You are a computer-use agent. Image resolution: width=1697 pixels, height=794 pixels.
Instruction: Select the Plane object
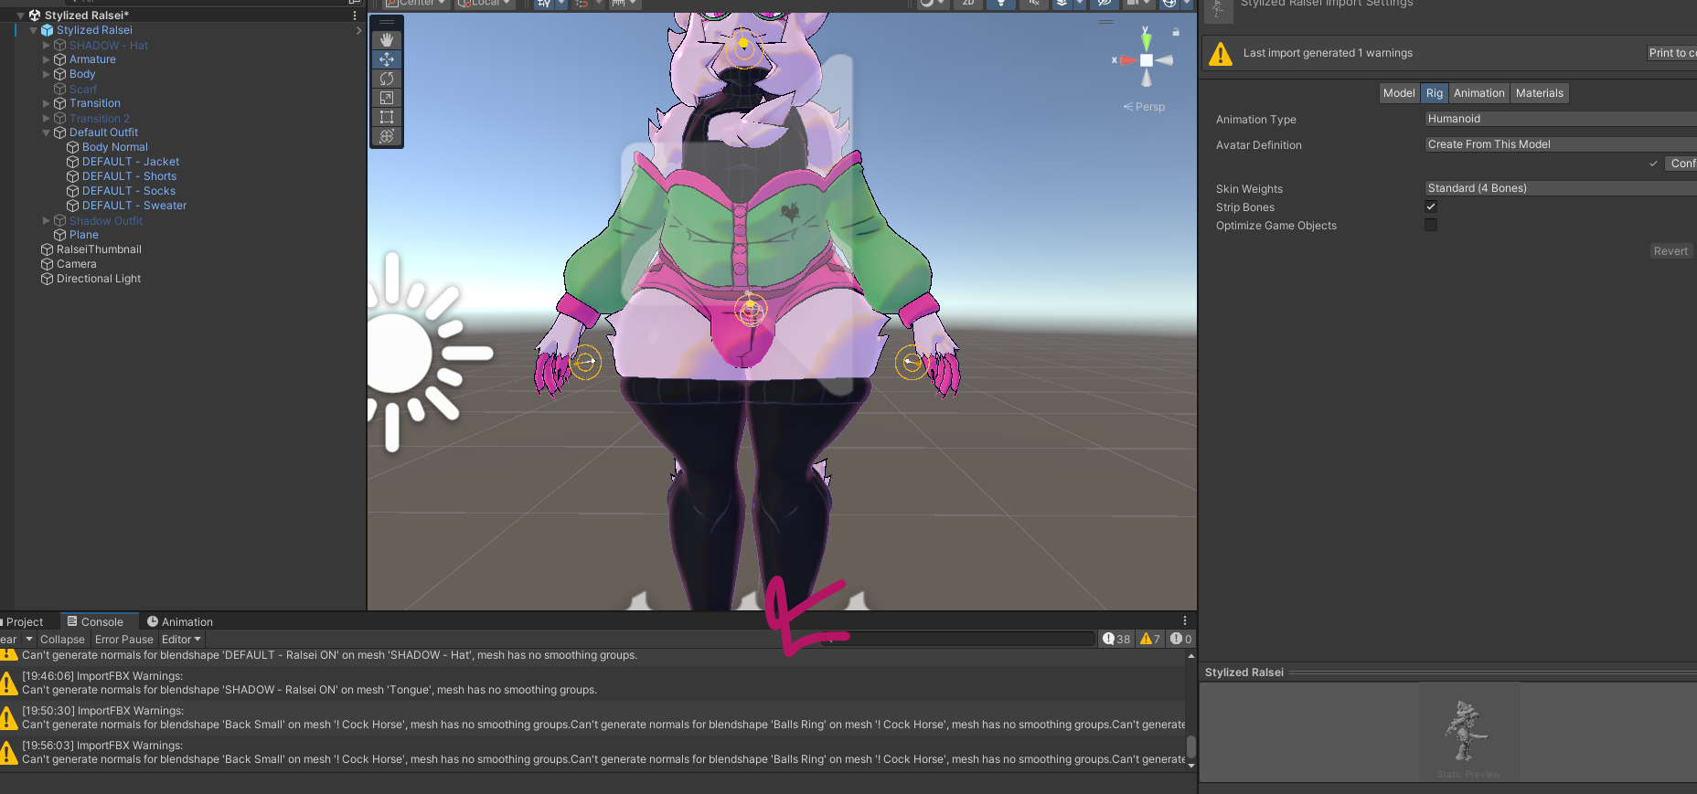coord(83,235)
